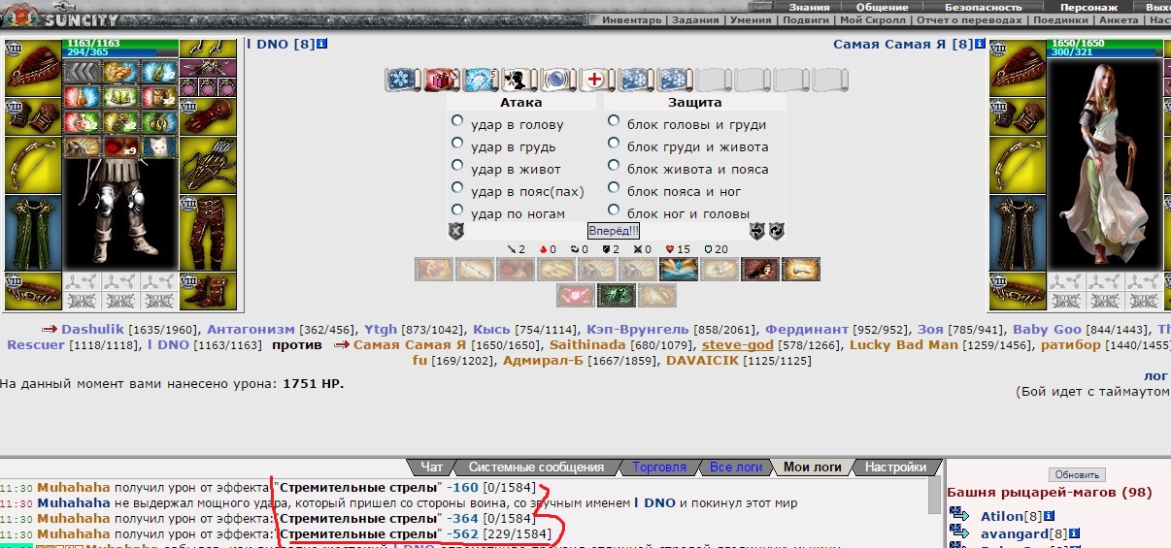Activate the blue orb scroll
The width and height of the screenshot is (1171, 548).
[557, 80]
